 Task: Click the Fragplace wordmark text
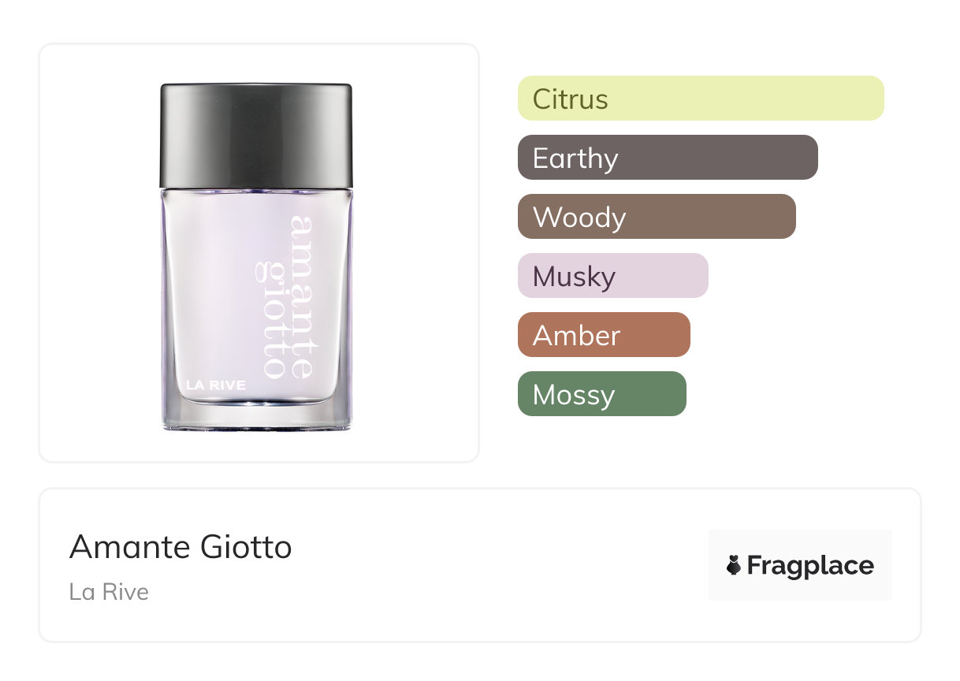tap(810, 566)
